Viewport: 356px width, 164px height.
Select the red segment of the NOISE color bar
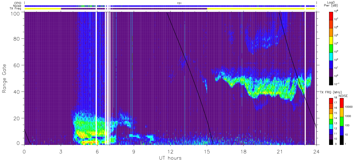(342, 103)
